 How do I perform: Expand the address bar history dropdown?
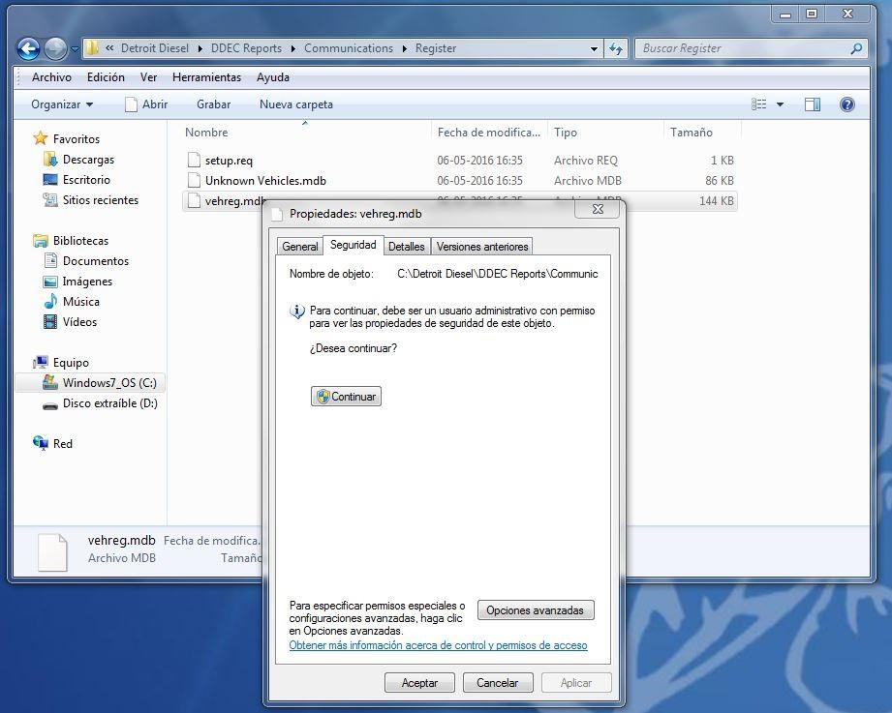click(x=594, y=49)
